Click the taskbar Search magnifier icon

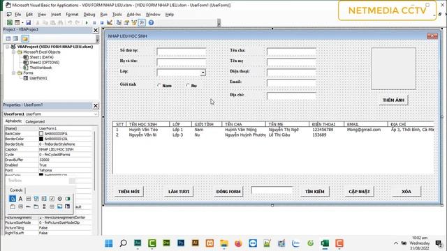[123, 243]
